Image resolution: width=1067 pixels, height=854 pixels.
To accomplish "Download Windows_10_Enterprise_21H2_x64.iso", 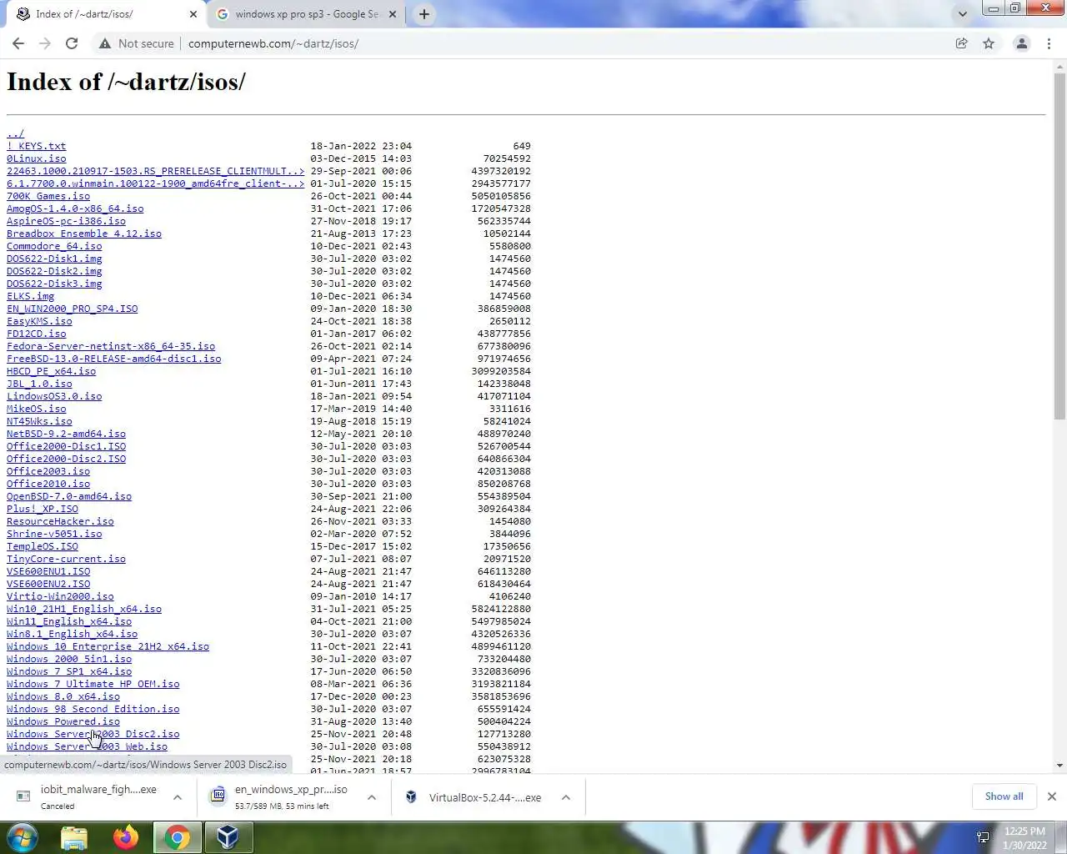I will pos(108,646).
